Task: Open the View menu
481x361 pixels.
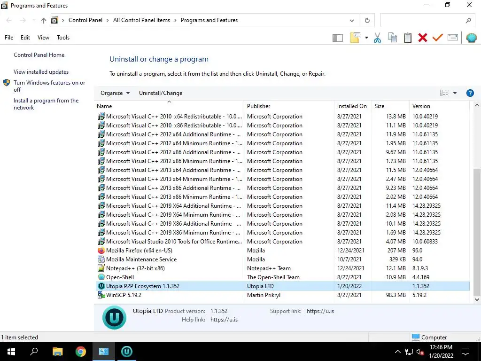Action: [43, 38]
